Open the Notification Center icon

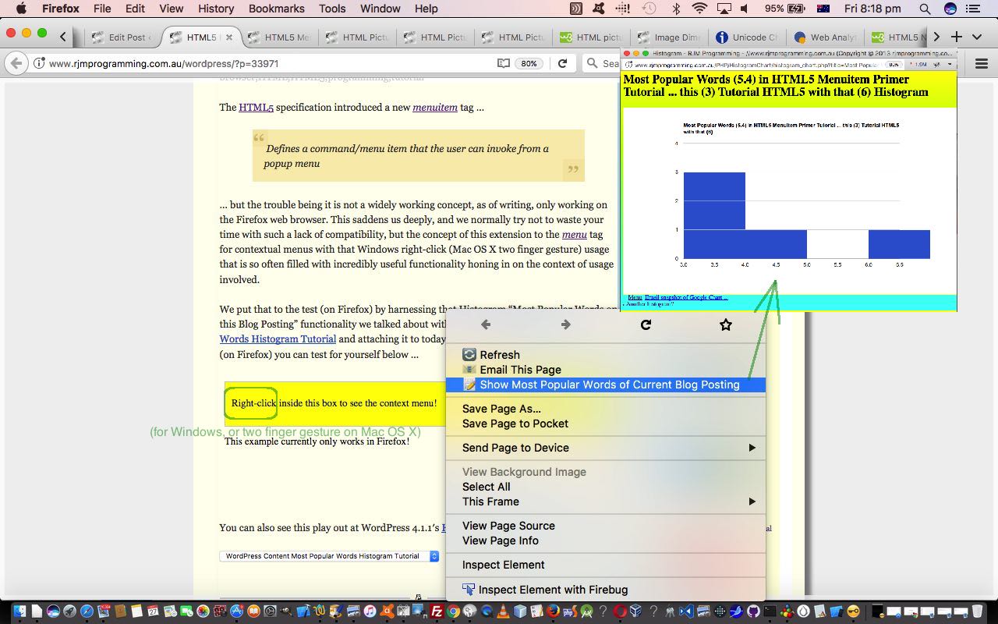click(973, 9)
